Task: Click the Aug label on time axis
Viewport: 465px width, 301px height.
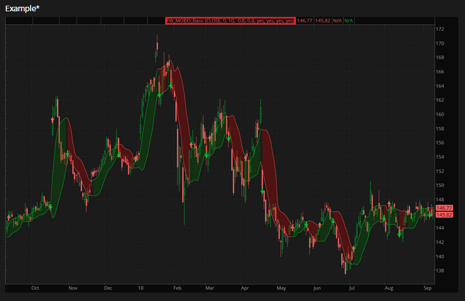Action: tap(389, 288)
